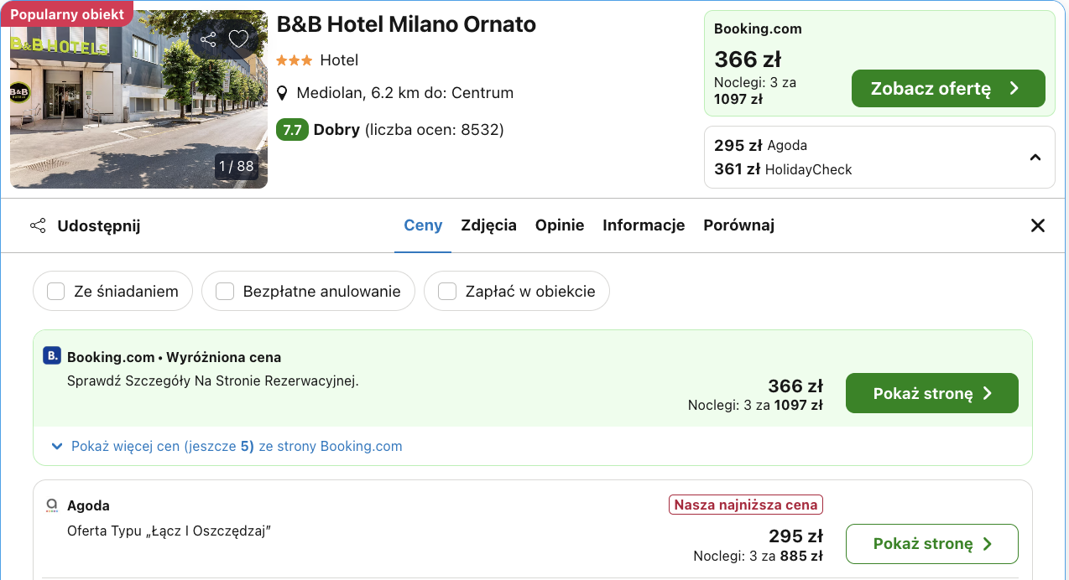
Task: Click the Udostępnij share icon
Action: [x=37, y=225]
